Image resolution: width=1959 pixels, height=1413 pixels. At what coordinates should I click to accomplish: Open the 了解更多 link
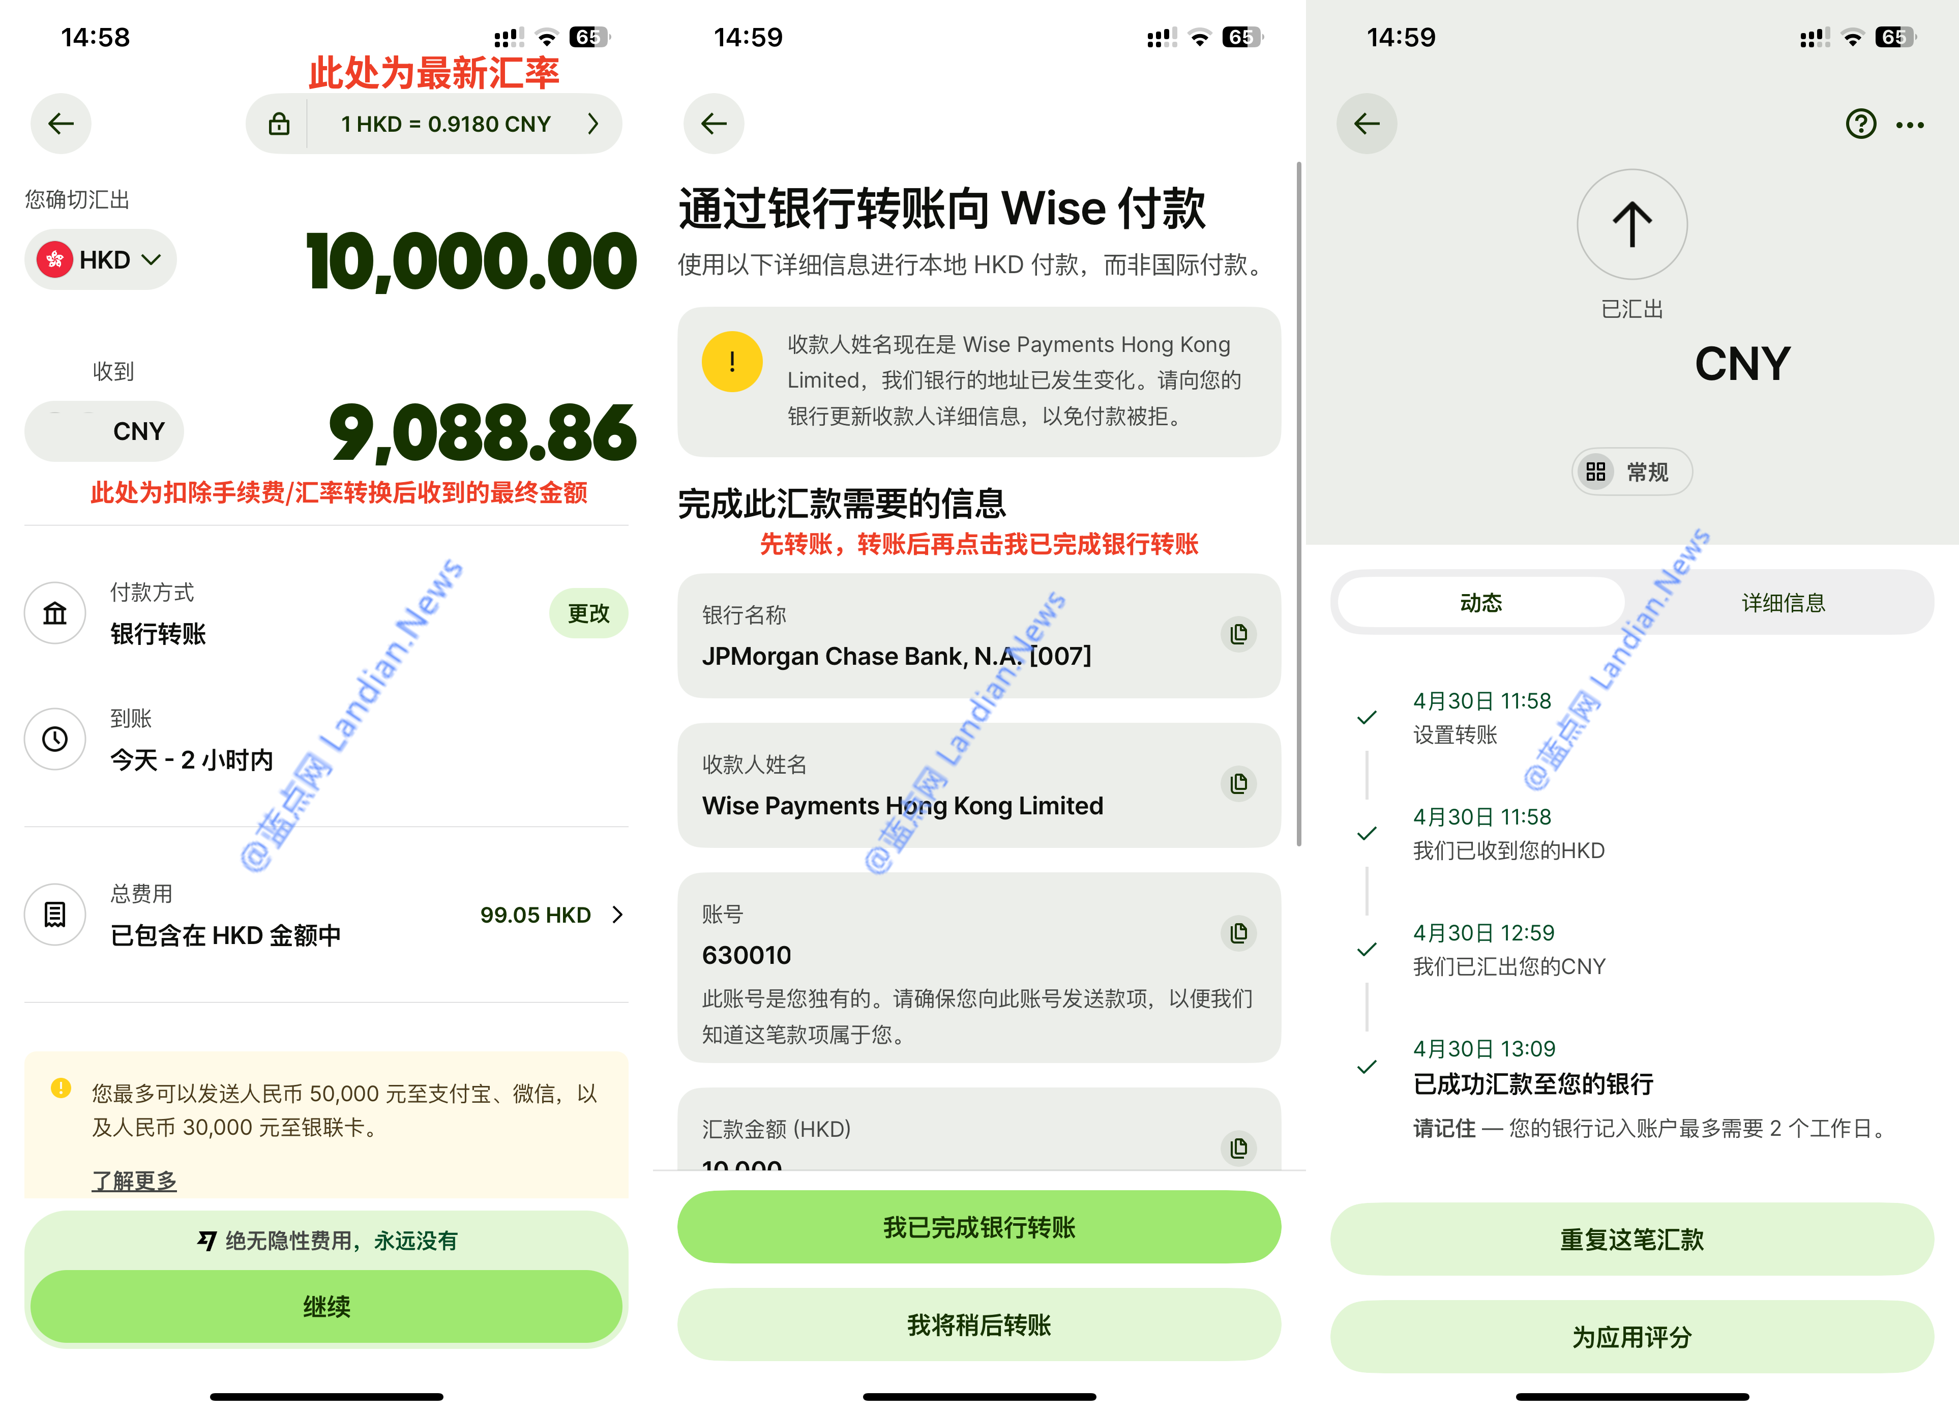click(134, 1180)
